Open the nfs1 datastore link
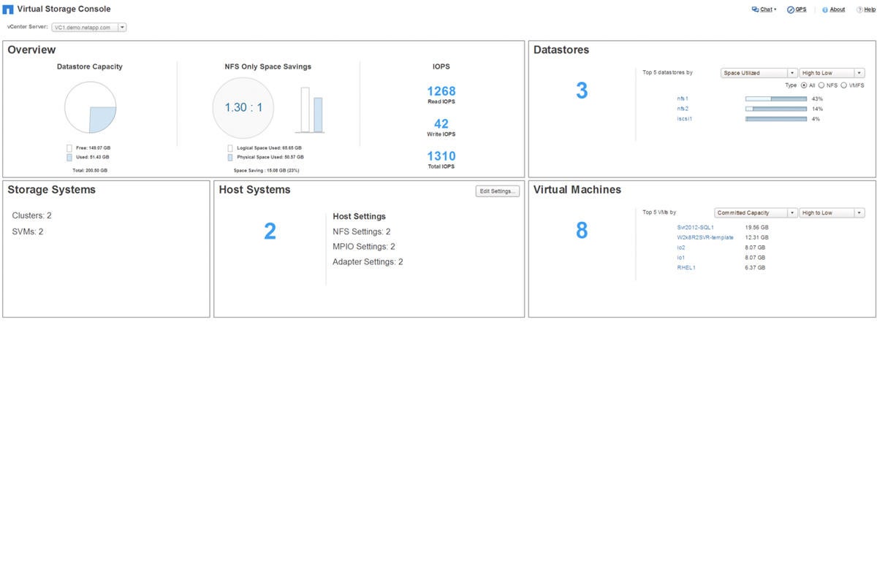Viewport: 877px width, 584px height. tap(683, 99)
